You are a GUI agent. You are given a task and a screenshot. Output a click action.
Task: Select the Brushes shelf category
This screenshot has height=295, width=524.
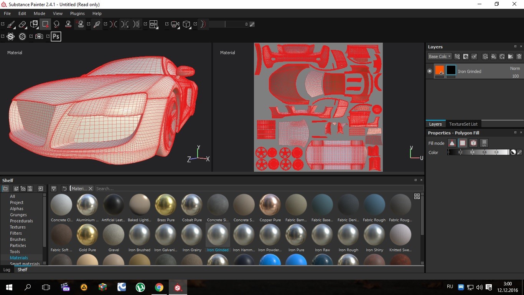pos(18,239)
